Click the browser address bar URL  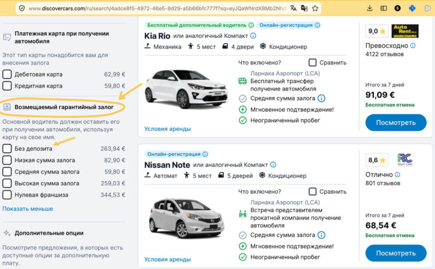pos(157,8)
